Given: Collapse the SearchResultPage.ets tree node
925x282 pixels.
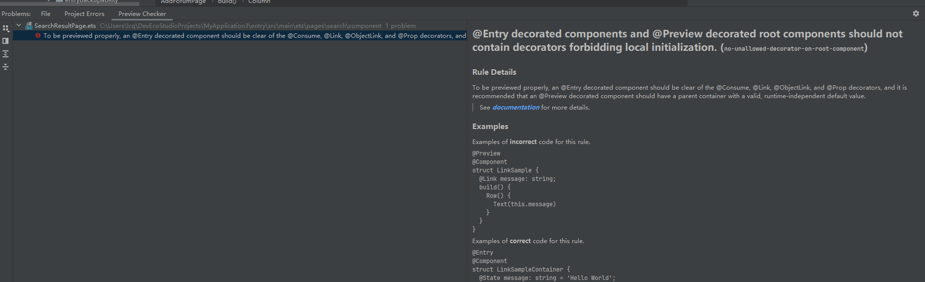Looking at the screenshot, I should (x=19, y=25).
